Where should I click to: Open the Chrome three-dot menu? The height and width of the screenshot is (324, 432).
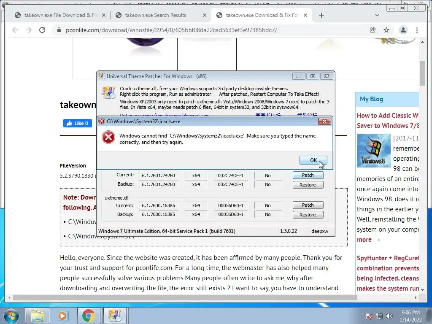click(x=417, y=30)
